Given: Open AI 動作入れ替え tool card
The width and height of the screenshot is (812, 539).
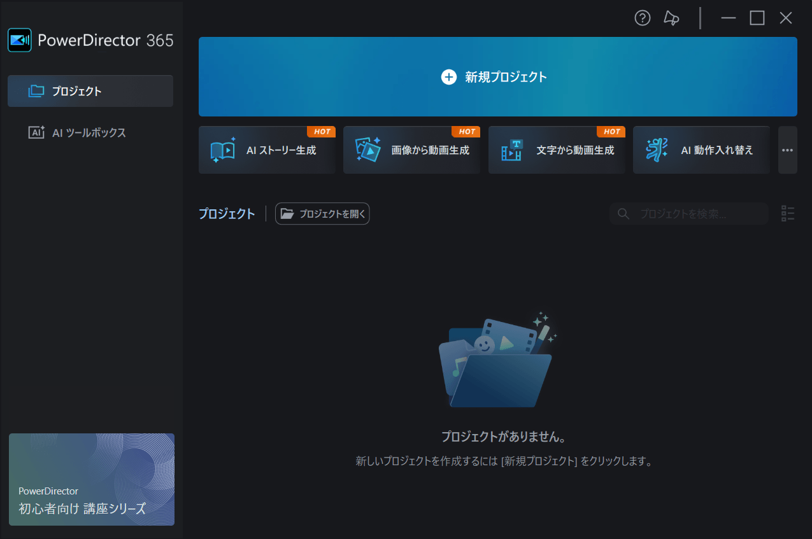Looking at the screenshot, I should [x=701, y=150].
